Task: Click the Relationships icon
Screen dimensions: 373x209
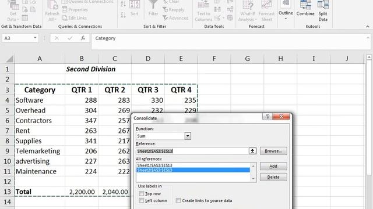Action: click(x=230, y=9)
